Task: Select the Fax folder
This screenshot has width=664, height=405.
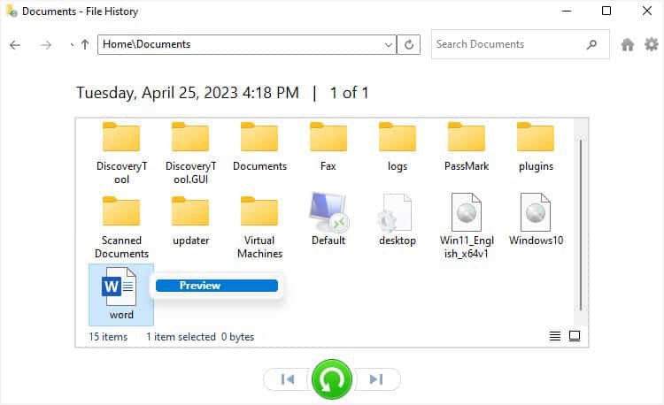Action: click(x=328, y=147)
